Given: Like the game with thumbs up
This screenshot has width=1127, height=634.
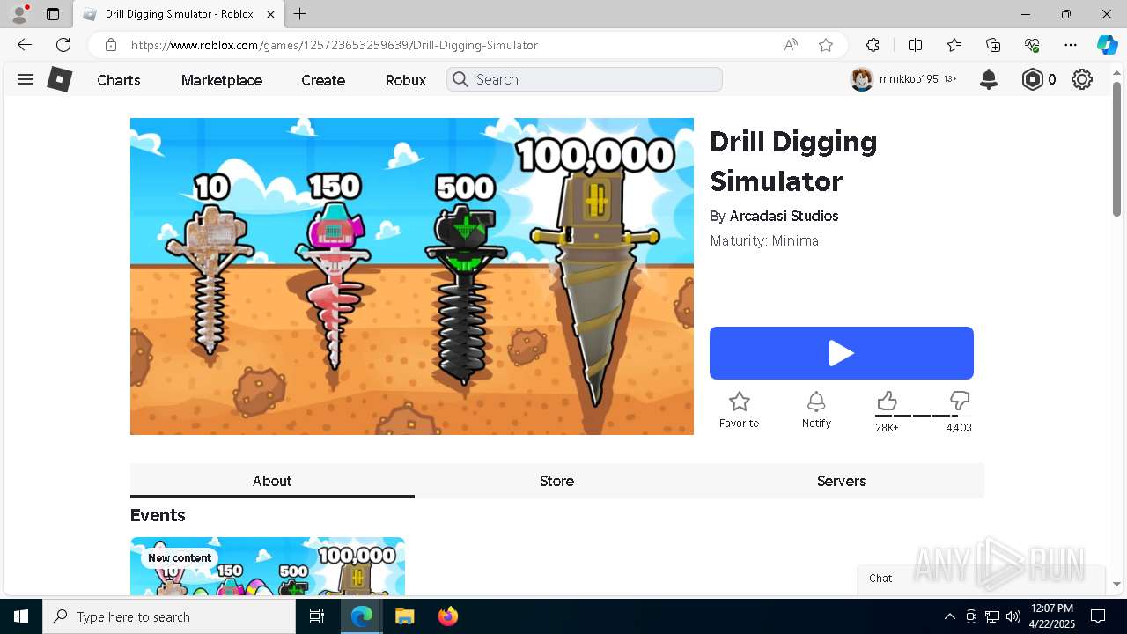Looking at the screenshot, I should pyautogui.click(x=887, y=402).
